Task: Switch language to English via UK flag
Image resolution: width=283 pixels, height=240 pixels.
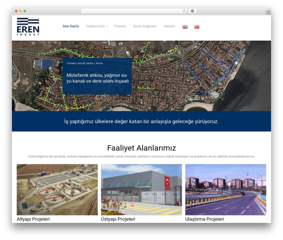Action: pos(185,27)
